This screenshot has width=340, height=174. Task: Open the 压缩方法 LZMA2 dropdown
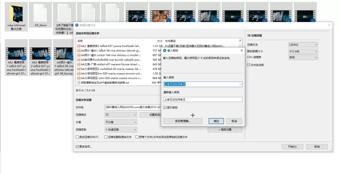pyautogui.click(x=303, y=45)
